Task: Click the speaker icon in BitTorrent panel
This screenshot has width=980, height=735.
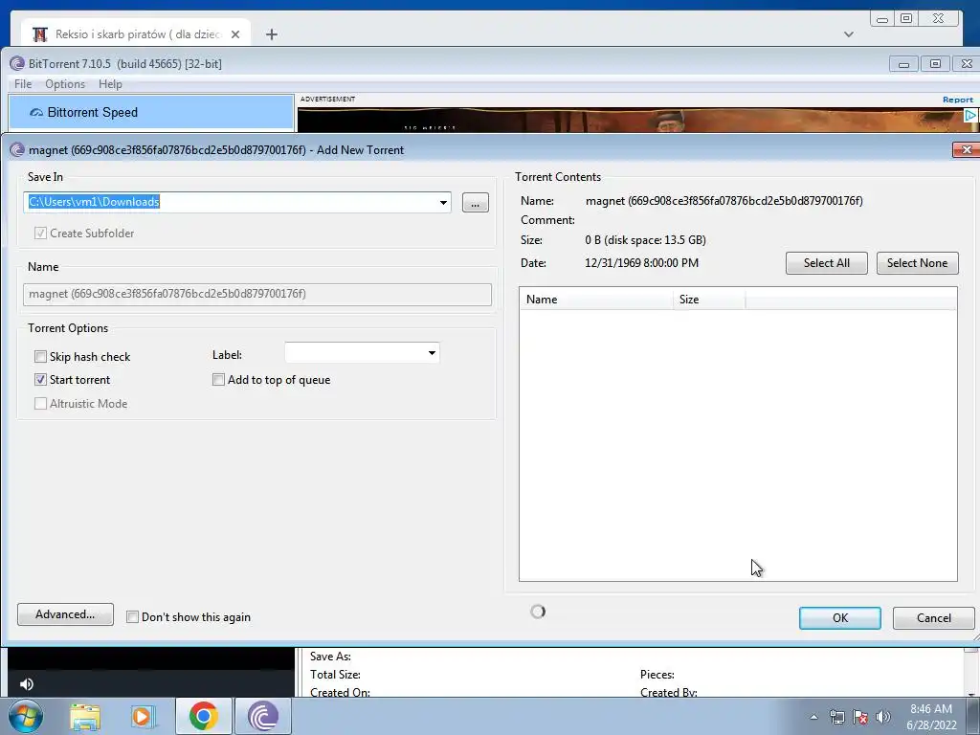Action: pos(26,683)
